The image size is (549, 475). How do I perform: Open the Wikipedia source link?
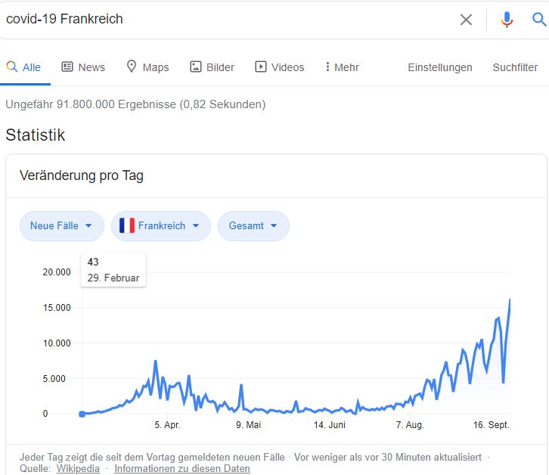(78, 469)
